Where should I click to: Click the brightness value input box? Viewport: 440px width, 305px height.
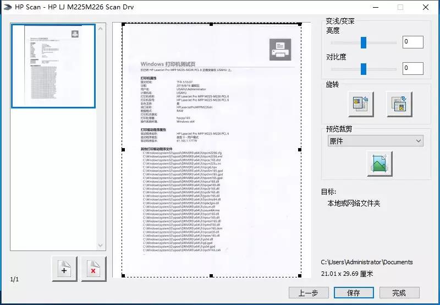tap(413, 42)
